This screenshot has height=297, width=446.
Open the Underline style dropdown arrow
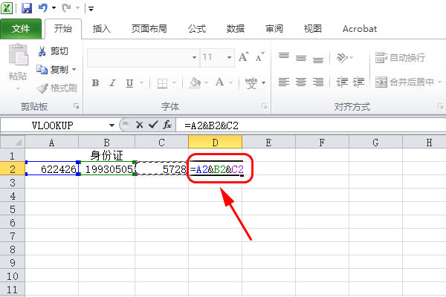coord(141,83)
